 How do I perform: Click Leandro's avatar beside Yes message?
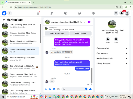tap(47, 82)
